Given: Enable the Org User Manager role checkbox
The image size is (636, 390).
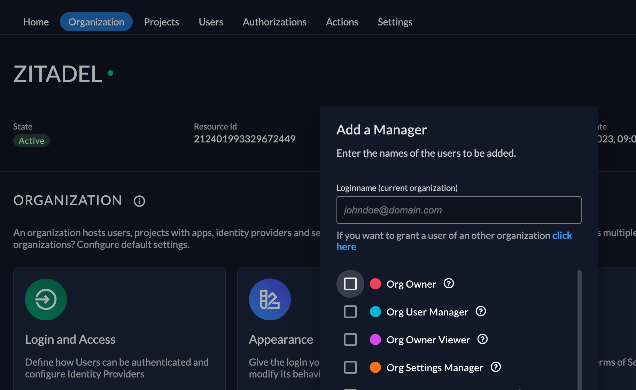Looking at the screenshot, I should click(x=350, y=312).
